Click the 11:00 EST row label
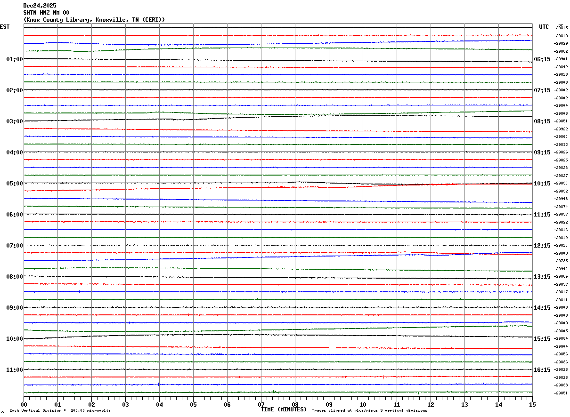The height and width of the screenshot is (417, 570). pos(15,370)
